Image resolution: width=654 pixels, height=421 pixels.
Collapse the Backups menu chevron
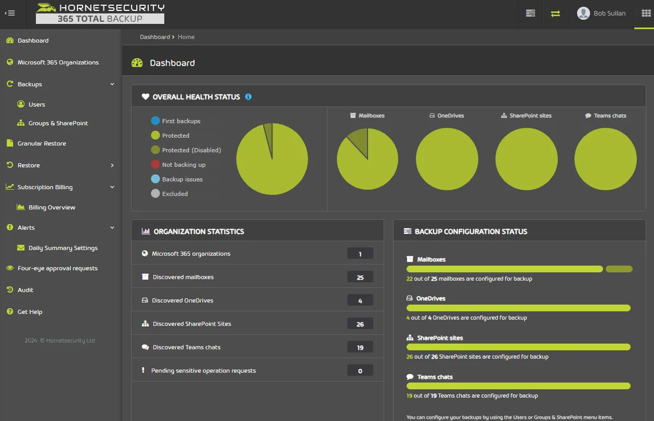coord(112,84)
